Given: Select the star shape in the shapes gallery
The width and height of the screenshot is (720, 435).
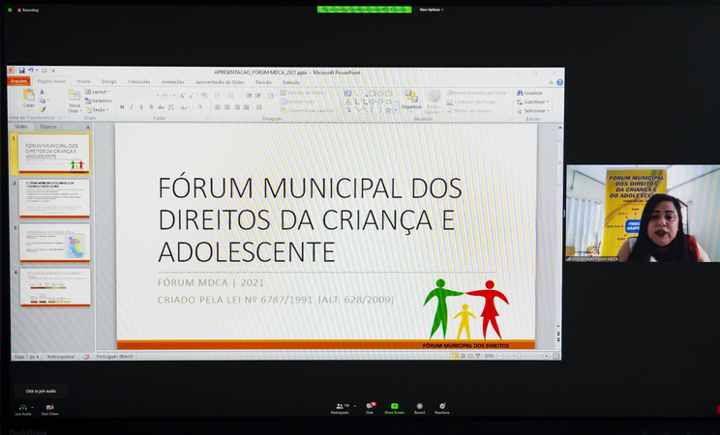Looking at the screenshot, I should pos(388,110).
